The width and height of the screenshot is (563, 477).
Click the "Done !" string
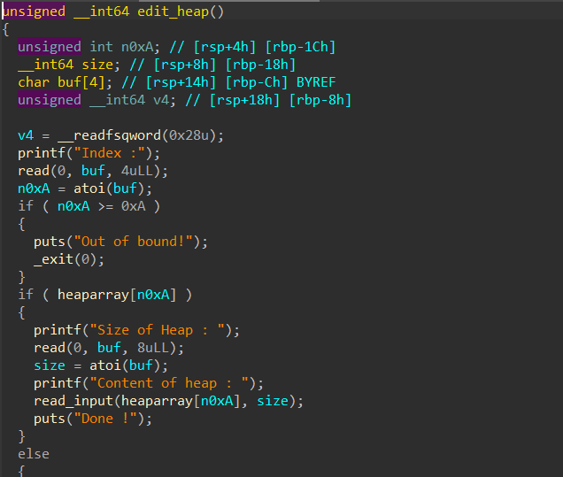point(110,419)
